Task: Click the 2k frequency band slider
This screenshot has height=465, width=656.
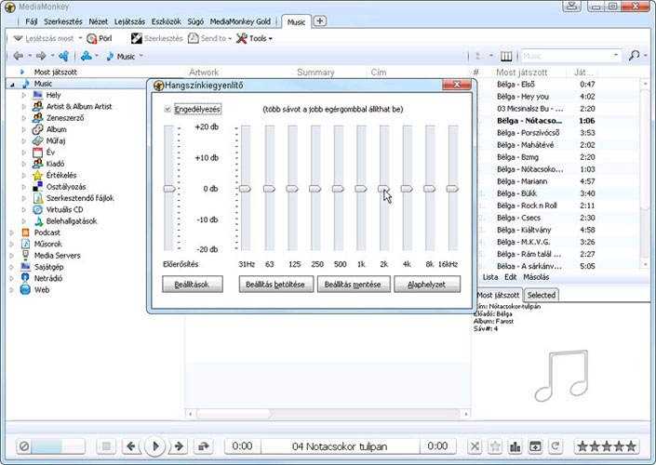Action: pyautogui.click(x=383, y=189)
